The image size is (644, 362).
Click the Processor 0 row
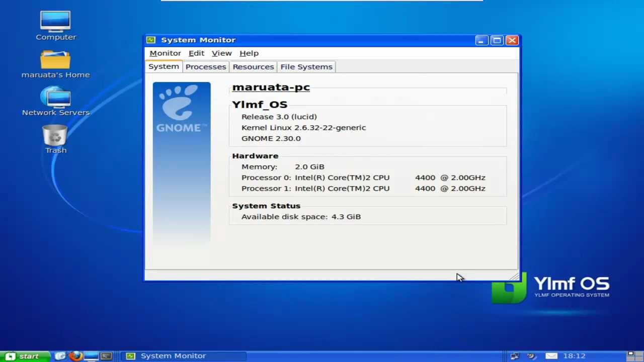click(x=363, y=177)
